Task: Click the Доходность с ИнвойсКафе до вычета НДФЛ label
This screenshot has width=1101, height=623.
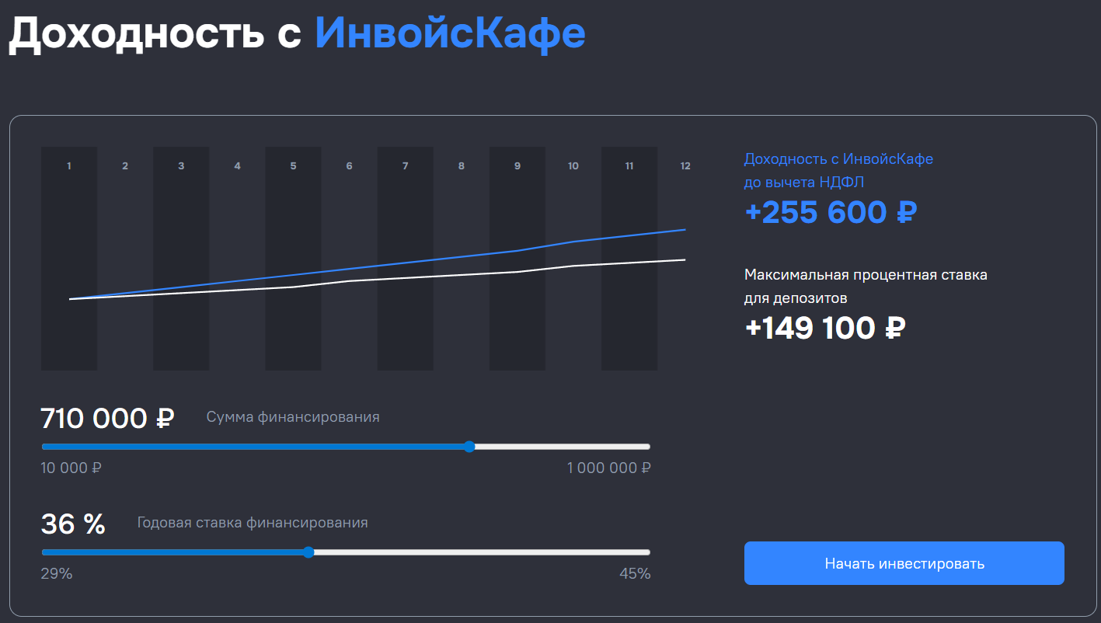Action: tap(838, 170)
